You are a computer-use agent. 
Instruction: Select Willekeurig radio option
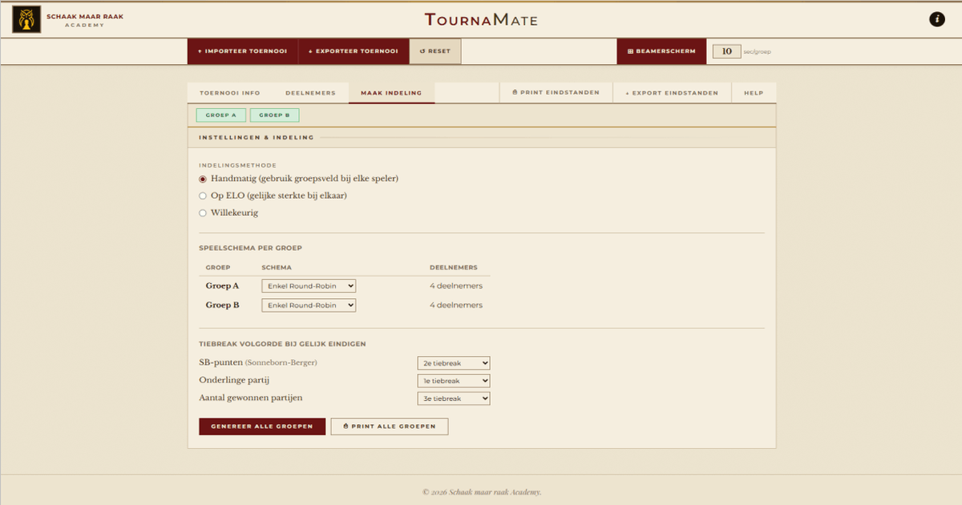pyautogui.click(x=203, y=213)
